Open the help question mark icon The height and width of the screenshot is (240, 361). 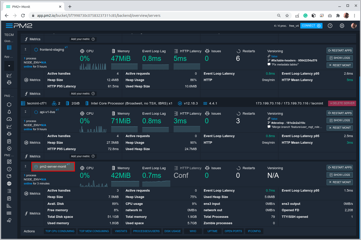tap(330, 25)
